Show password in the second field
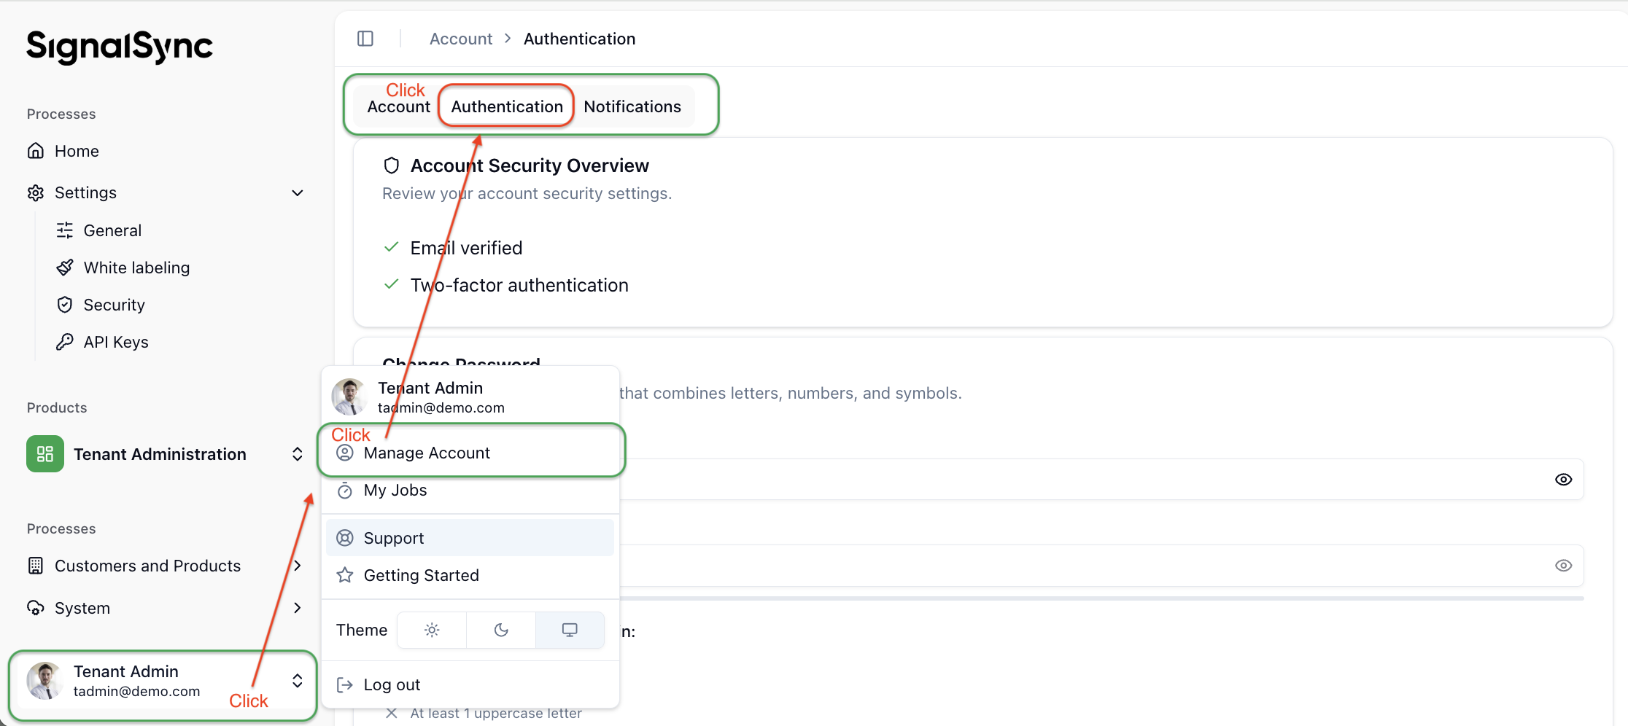 pos(1563,566)
